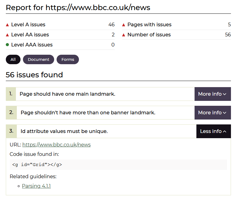Click the 'Related guidelines:' label
The width and height of the screenshot is (238, 199).
pyautogui.click(x=33, y=176)
